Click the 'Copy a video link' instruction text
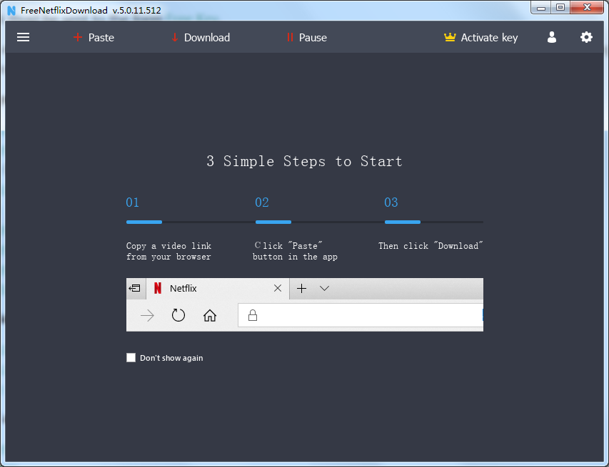 click(168, 251)
